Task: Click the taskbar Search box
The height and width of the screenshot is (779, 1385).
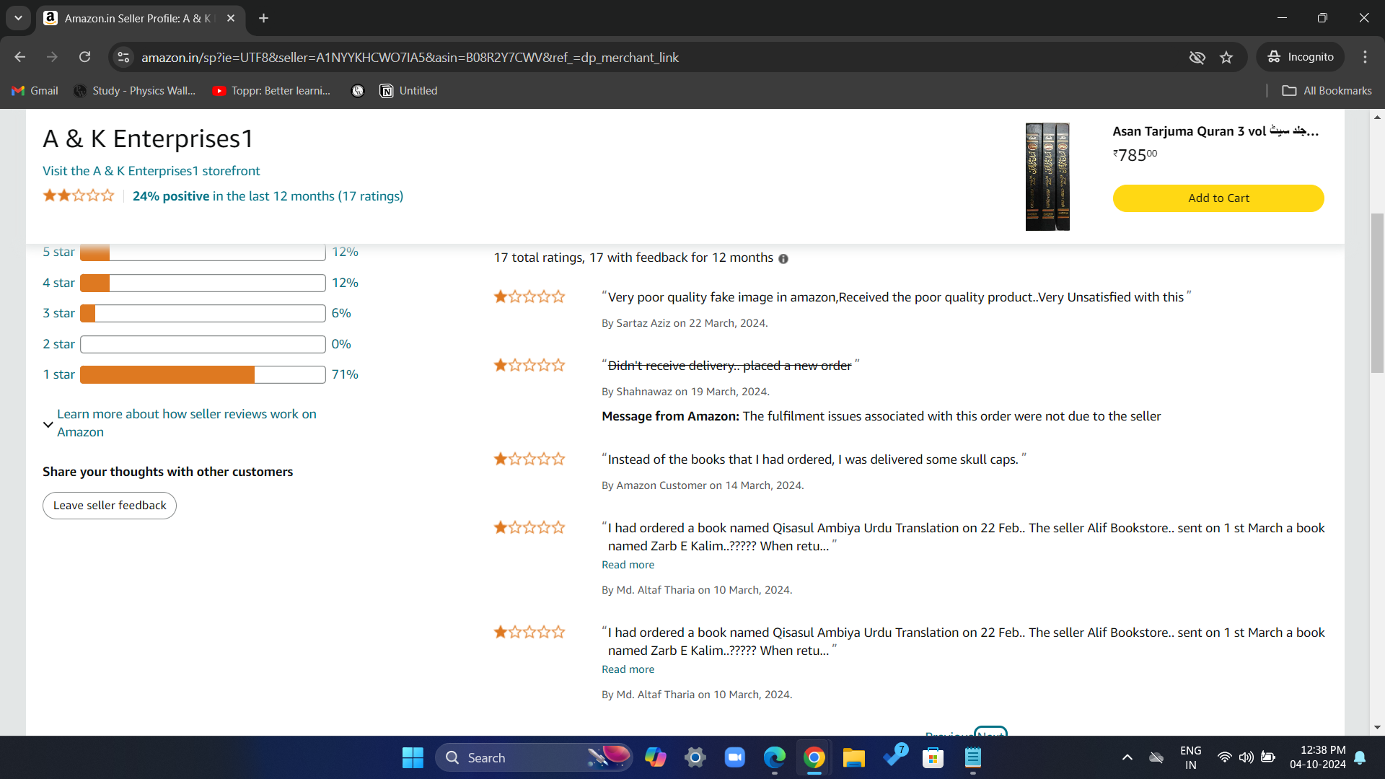Action: click(x=534, y=757)
